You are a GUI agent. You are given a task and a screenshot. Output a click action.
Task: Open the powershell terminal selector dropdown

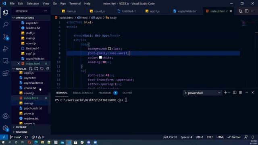(202, 93)
